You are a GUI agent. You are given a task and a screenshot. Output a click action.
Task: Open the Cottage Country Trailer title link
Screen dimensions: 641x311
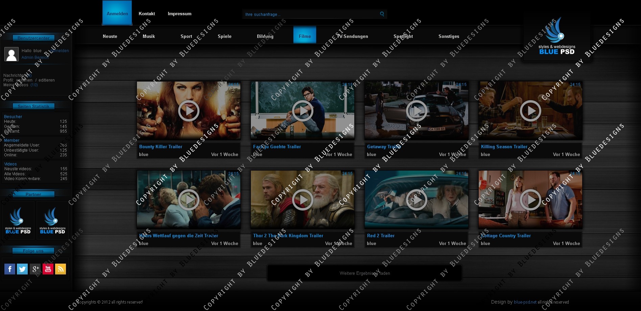click(x=506, y=236)
